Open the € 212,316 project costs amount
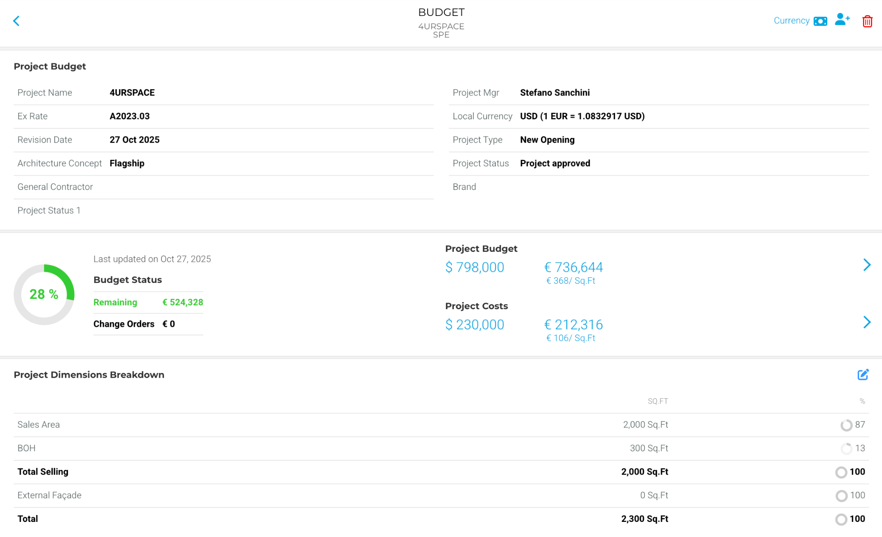This screenshot has width=882, height=537. 573,325
